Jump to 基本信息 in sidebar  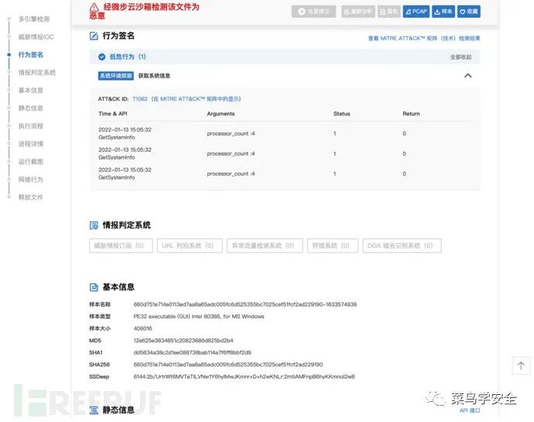point(31,90)
